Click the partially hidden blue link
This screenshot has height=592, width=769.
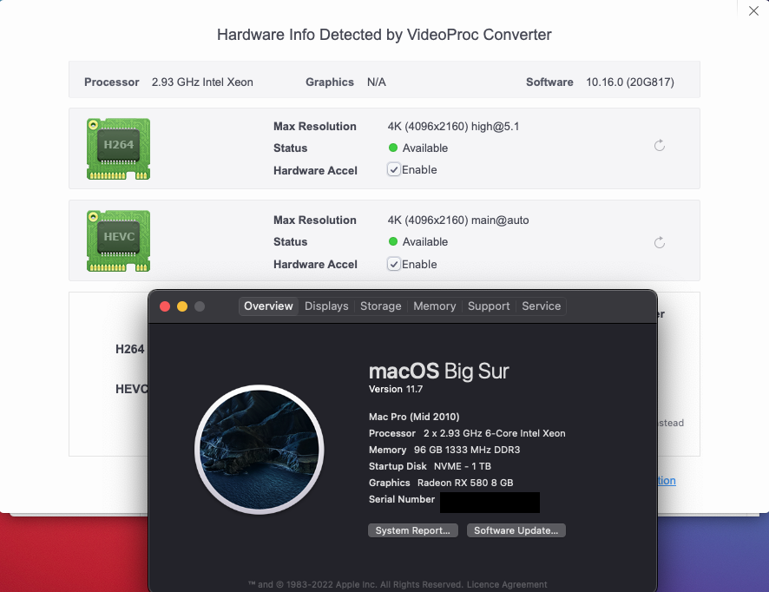667,481
